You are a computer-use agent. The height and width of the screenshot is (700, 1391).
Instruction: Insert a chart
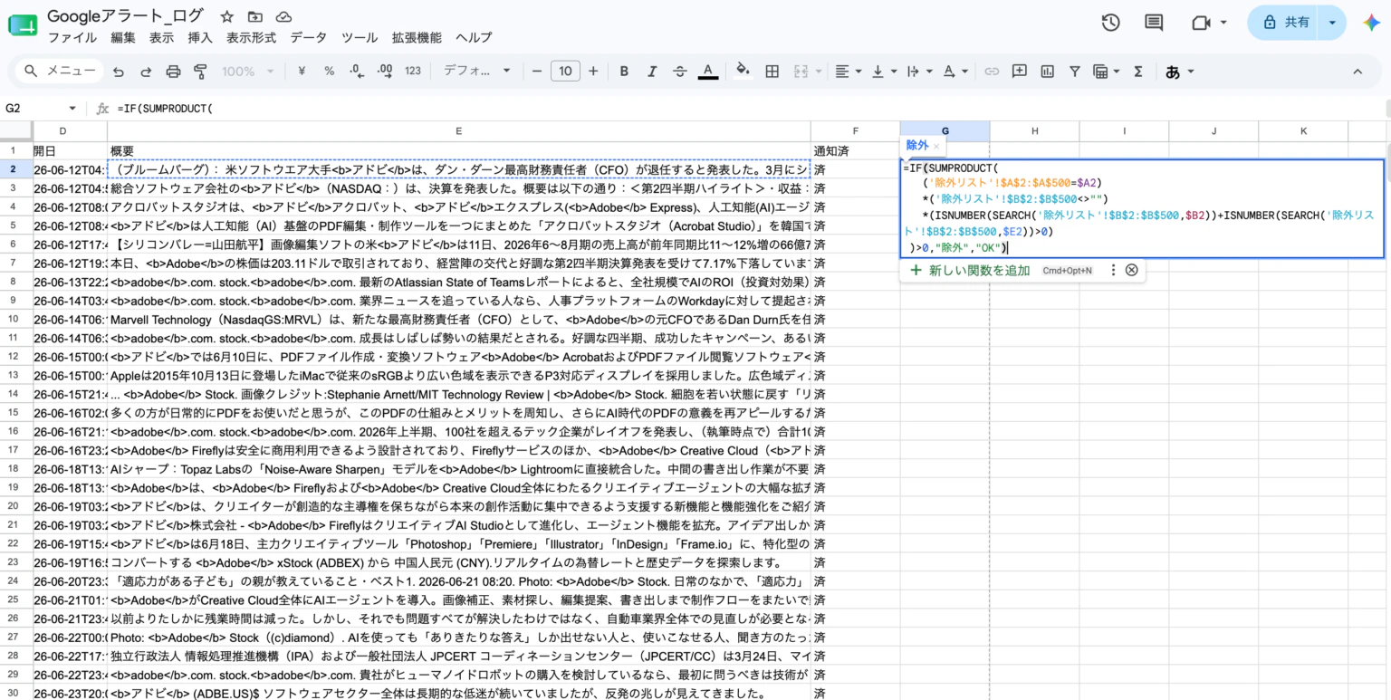1048,71
